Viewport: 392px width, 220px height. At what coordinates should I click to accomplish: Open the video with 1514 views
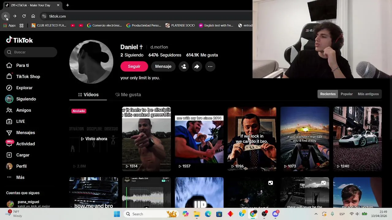pos(146,139)
